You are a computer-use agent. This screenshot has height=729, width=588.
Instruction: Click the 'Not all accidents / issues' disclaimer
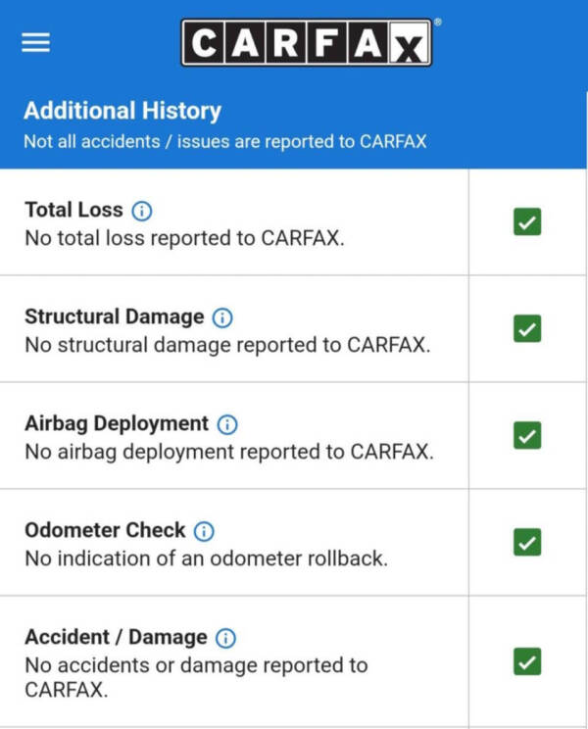click(225, 141)
